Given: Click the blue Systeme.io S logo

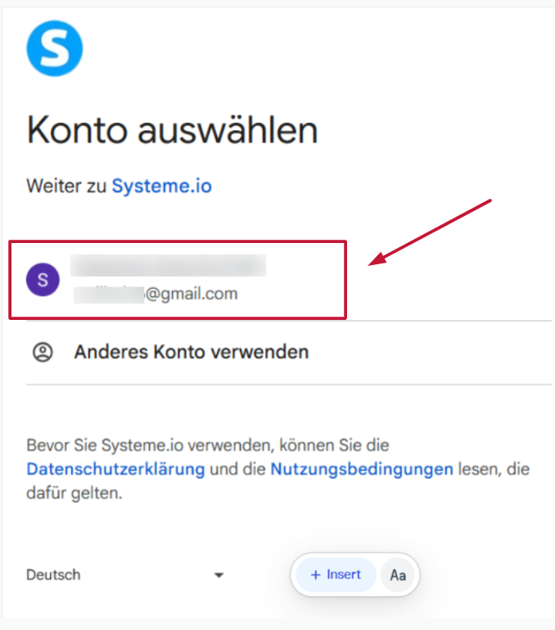Looking at the screenshot, I should (x=55, y=48).
